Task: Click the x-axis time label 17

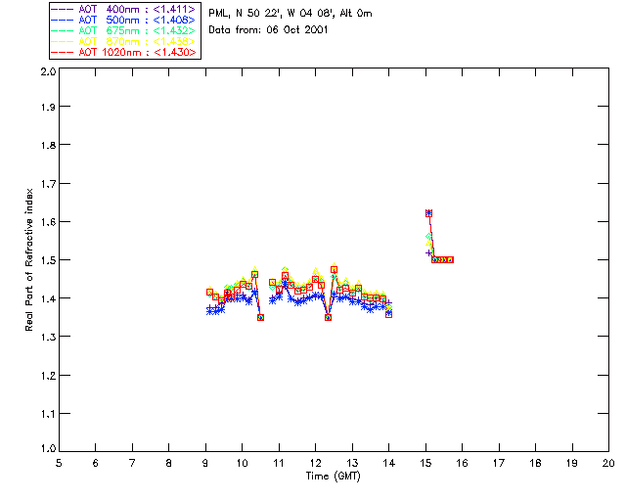Action: tap(499, 463)
